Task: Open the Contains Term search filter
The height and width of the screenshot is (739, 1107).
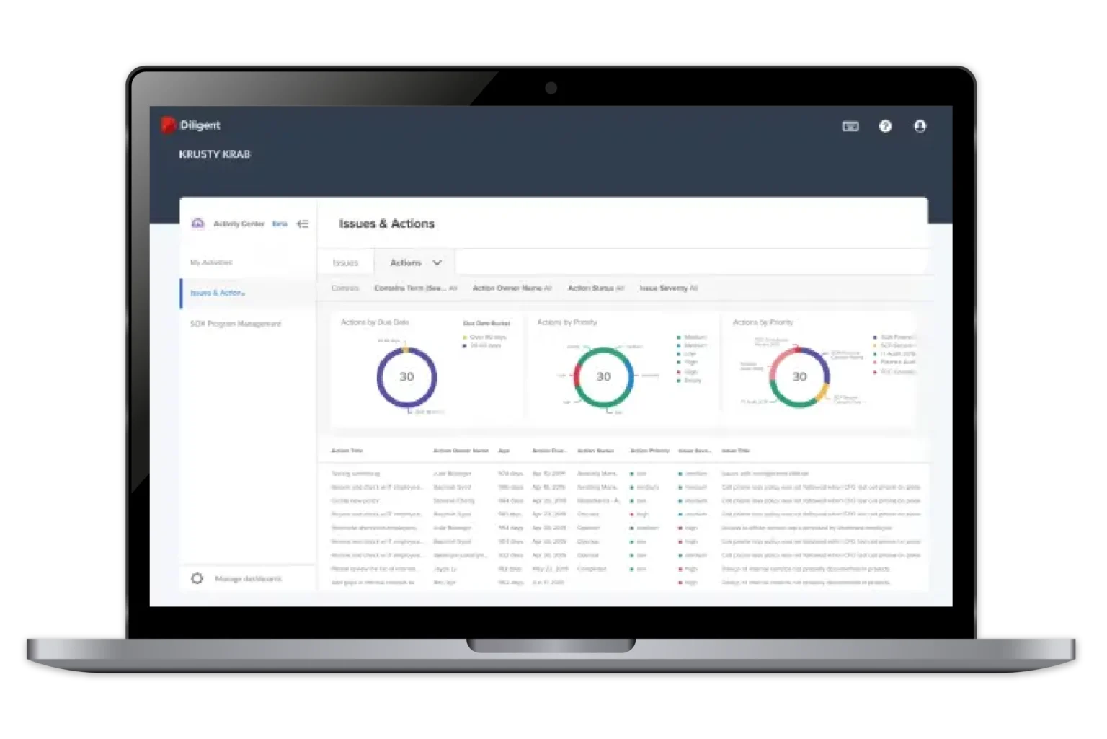Action: (415, 288)
